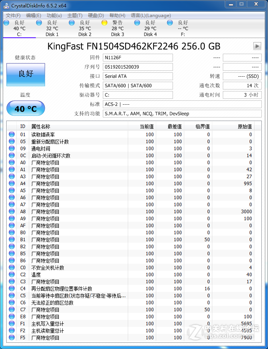Viewport: 268px width, 349px height.
Task: Click the 3 小时 power-on hours field
Action: [242, 95]
